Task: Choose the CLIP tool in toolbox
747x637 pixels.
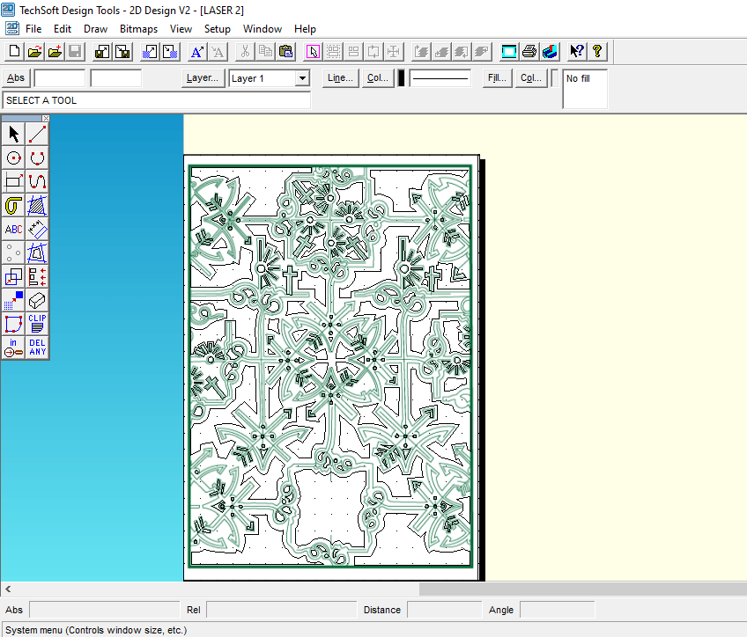Action: coord(37,324)
